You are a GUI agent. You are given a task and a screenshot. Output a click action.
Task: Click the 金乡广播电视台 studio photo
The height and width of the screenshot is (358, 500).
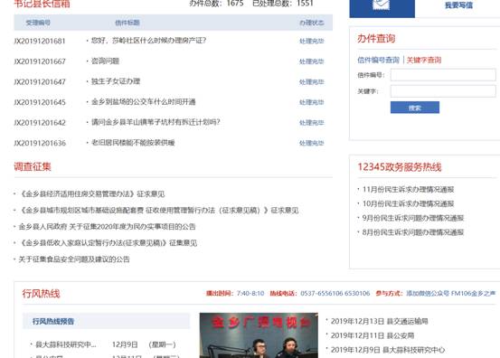pos(259,335)
